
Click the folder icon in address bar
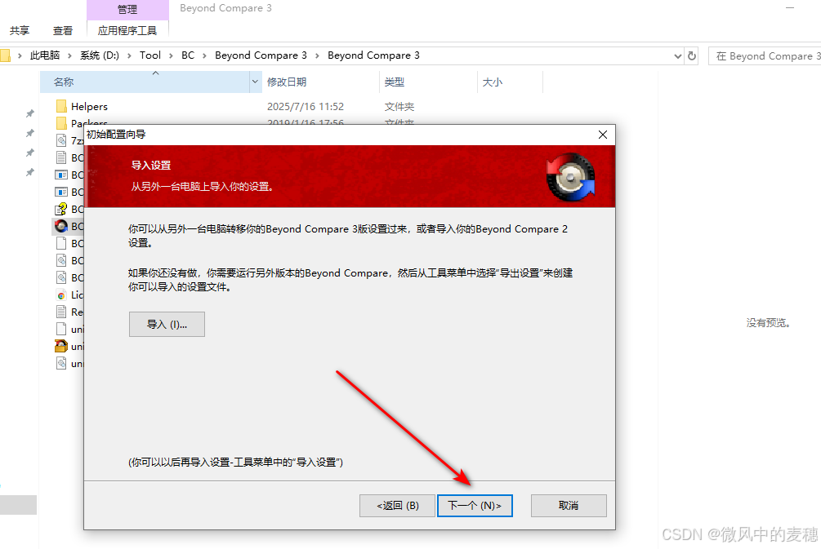[x=5, y=55]
